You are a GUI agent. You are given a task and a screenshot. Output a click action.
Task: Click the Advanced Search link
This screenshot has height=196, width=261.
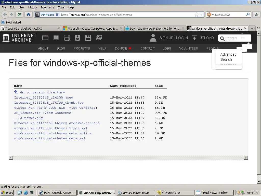(228, 57)
